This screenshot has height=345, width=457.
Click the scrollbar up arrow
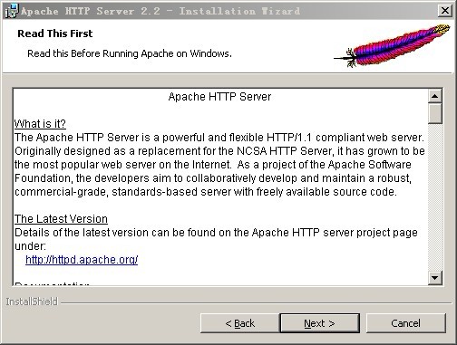click(435, 96)
